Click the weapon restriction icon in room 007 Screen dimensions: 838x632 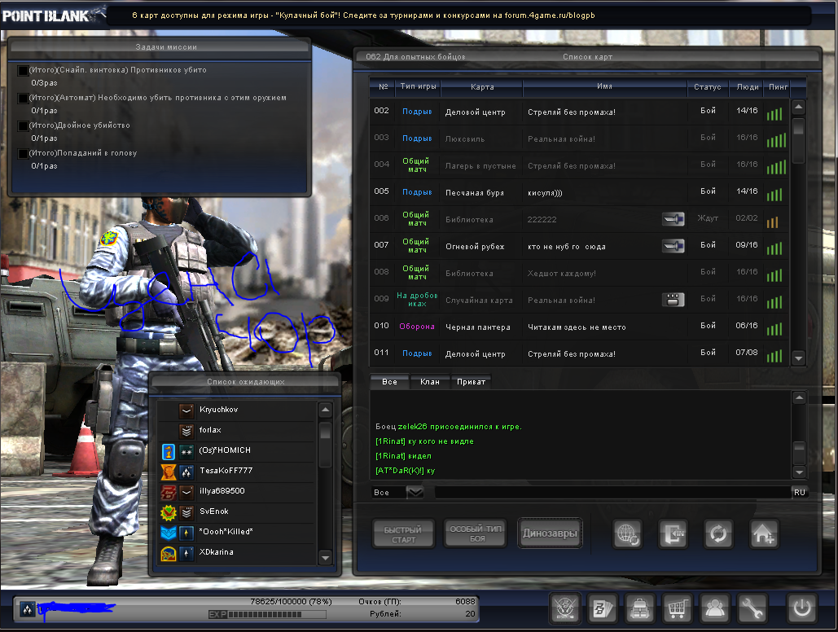(673, 245)
